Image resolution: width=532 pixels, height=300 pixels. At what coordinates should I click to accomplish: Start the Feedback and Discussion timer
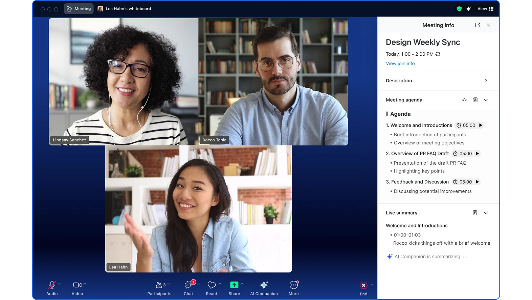click(477, 182)
